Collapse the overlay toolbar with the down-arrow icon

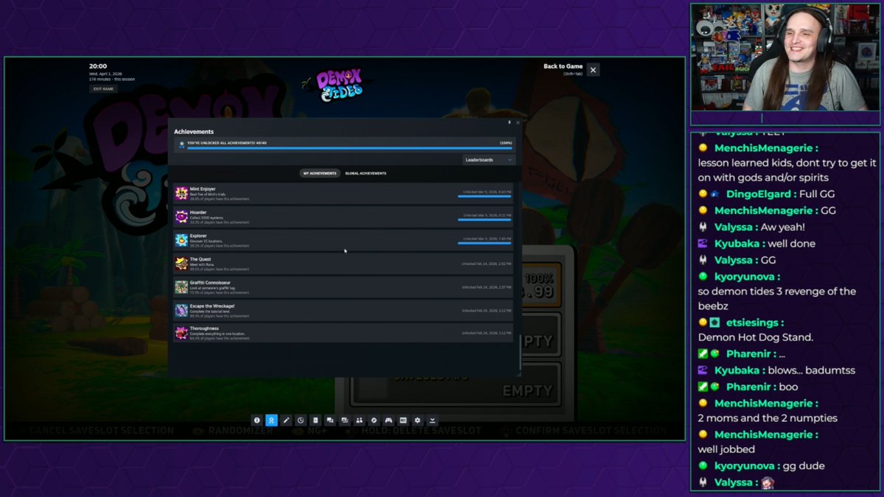(432, 420)
